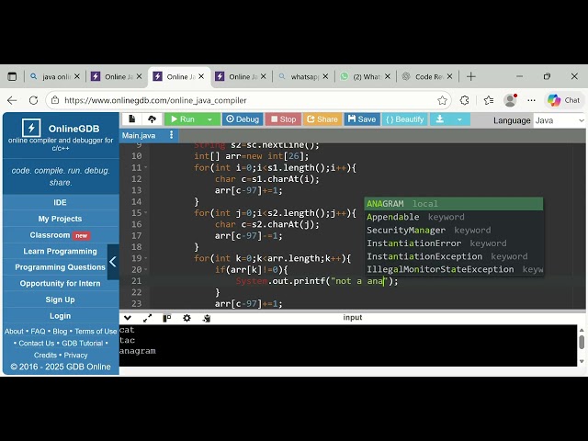588x441 pixels.
Task: Click the New File icon in toolbar
Action: pyautogui.click(x=132, y=119)
